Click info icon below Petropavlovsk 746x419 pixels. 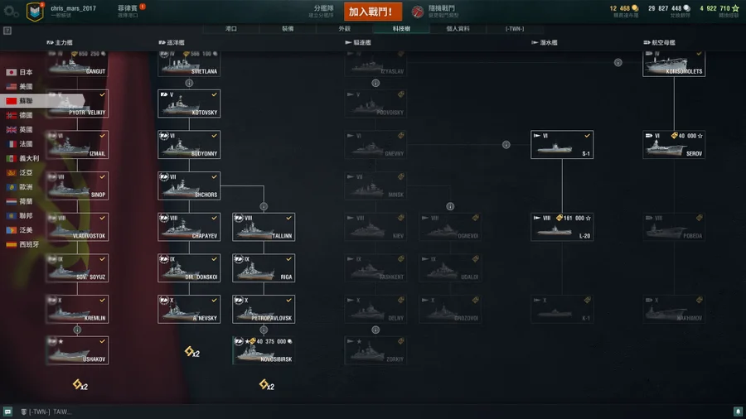click(264, 330)
